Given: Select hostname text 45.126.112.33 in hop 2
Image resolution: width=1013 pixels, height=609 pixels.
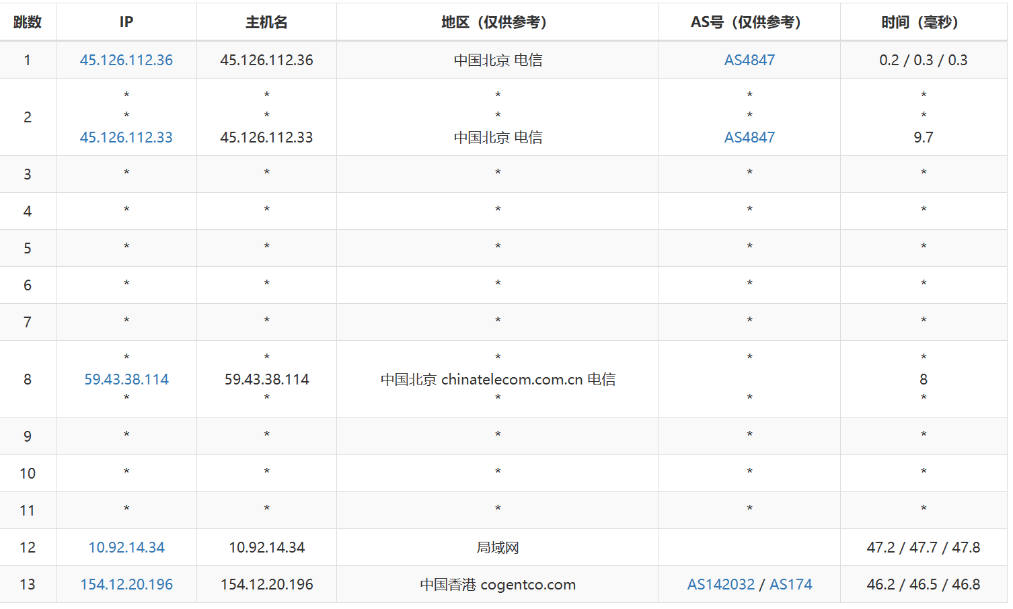Looking at the screenshot, I should tap(266, 137).
